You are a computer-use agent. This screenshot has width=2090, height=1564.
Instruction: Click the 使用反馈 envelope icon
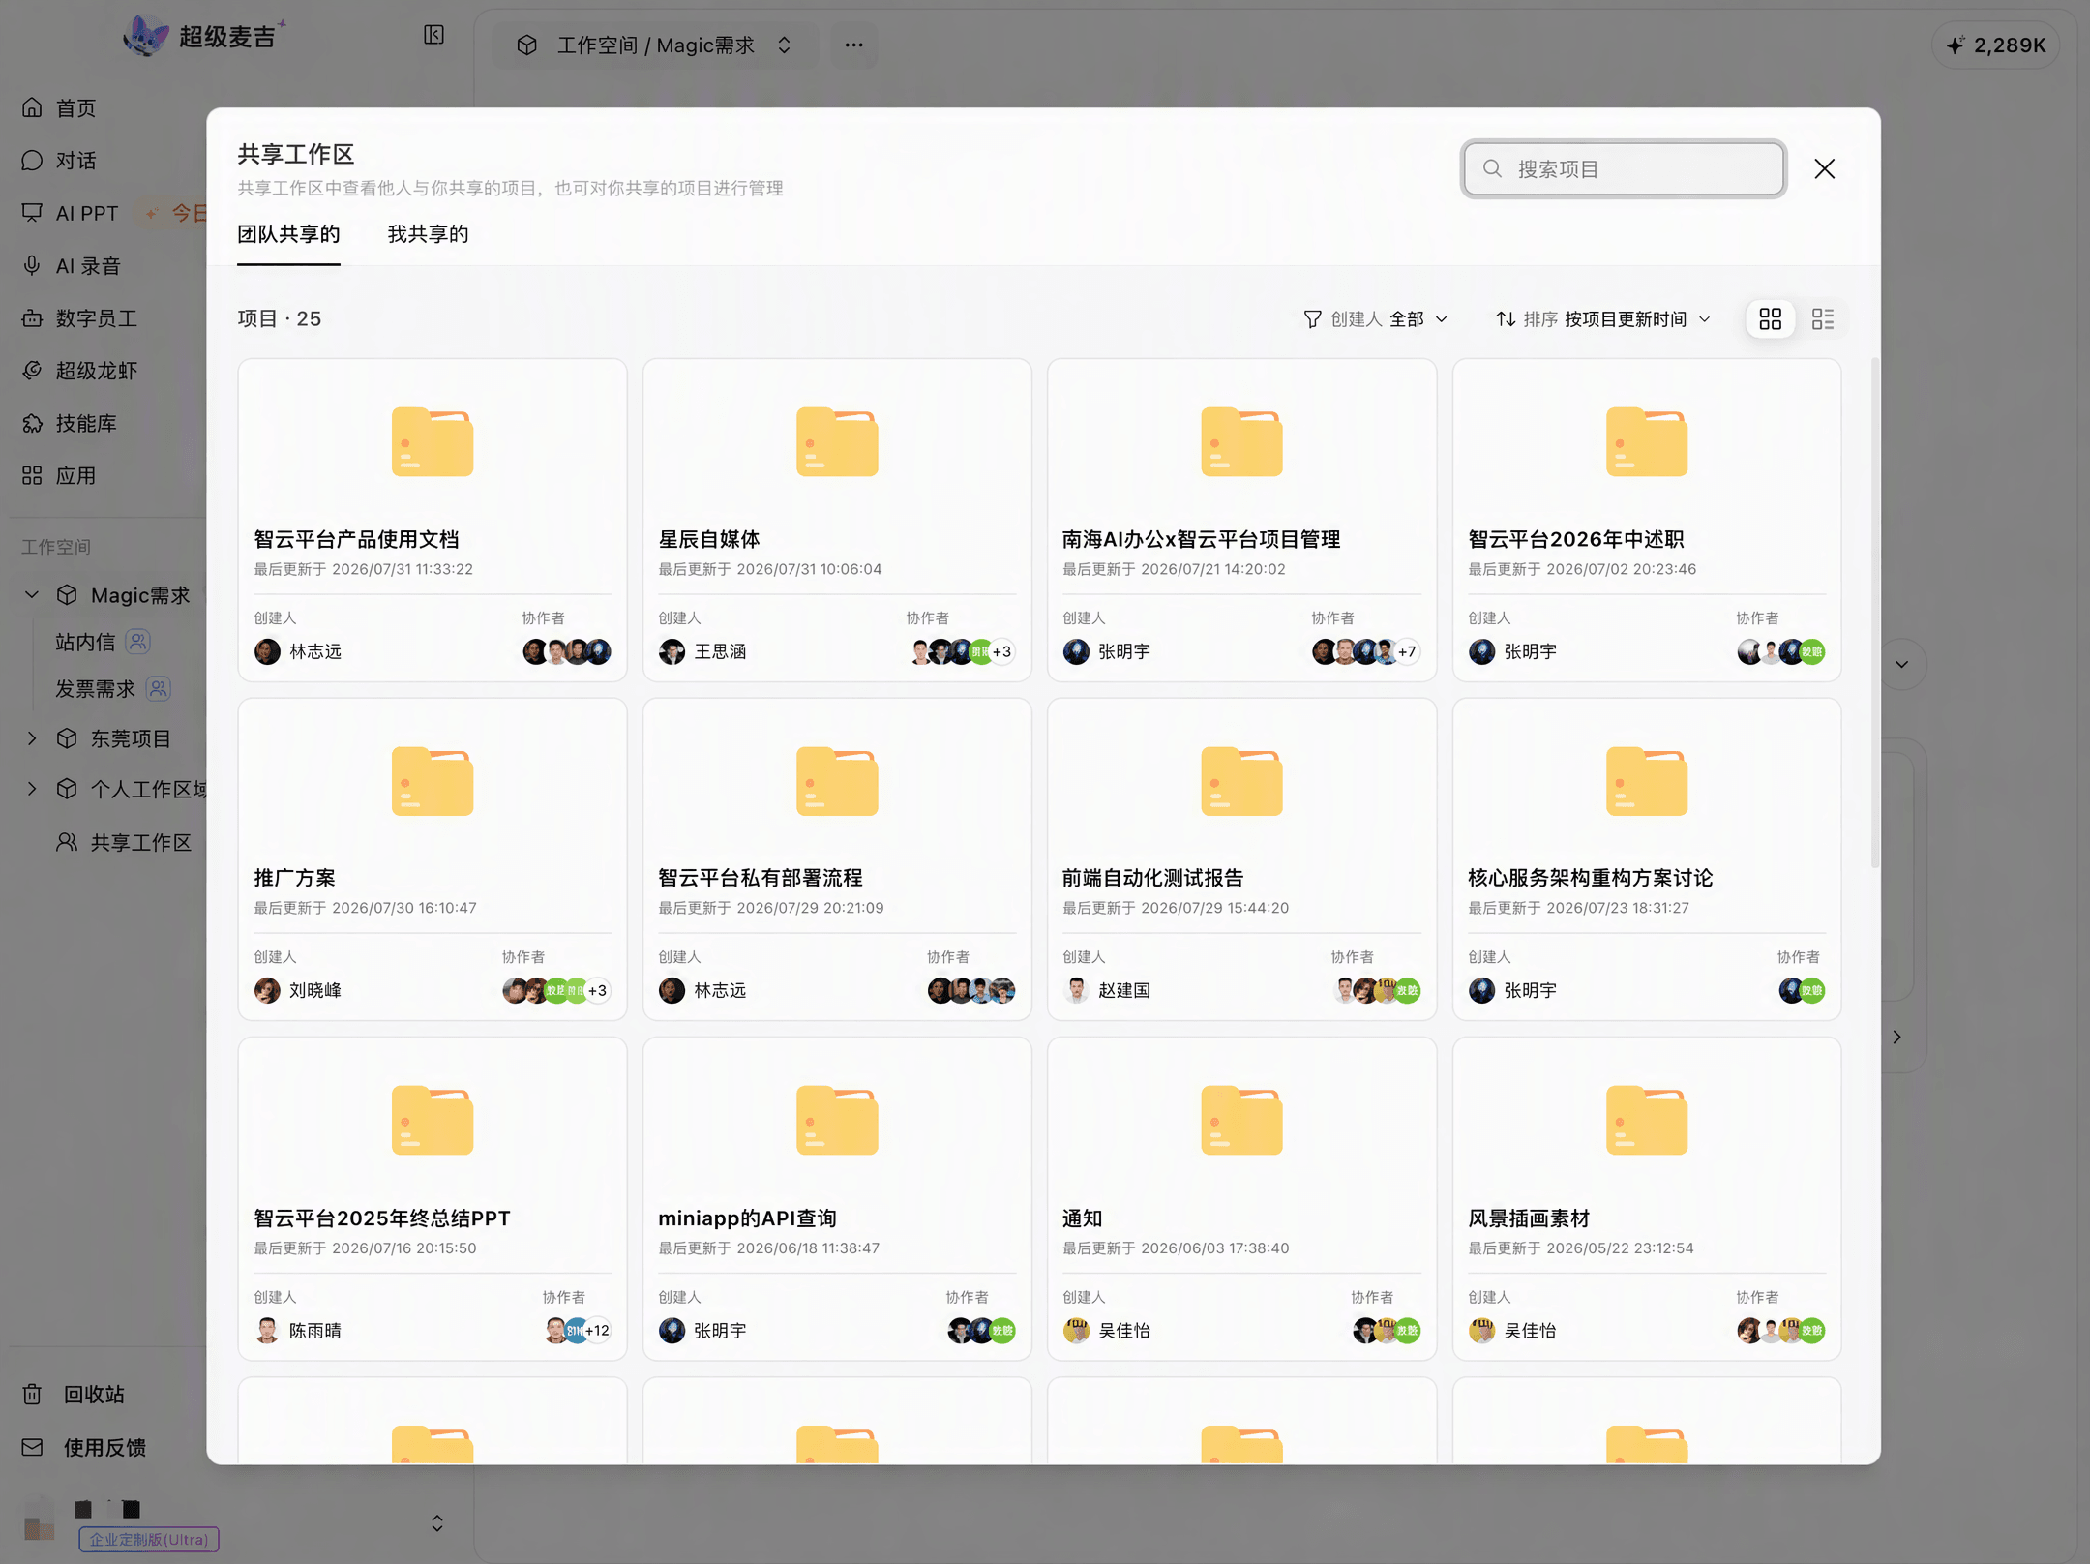[x=32, y=1447]
